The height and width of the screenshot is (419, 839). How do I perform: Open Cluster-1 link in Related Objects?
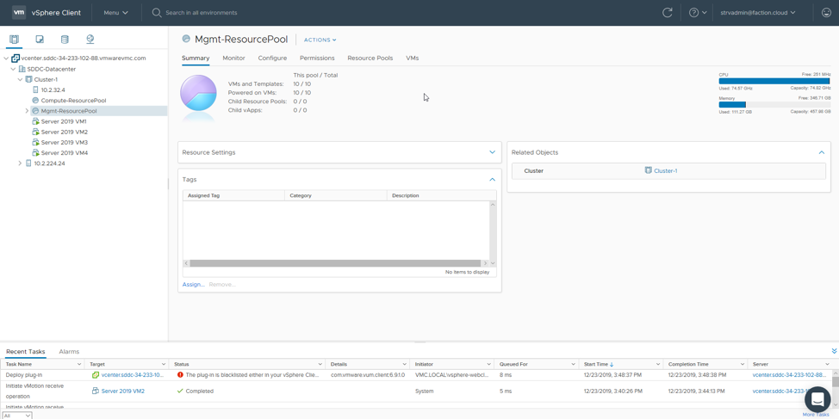(x=665, y=171)
